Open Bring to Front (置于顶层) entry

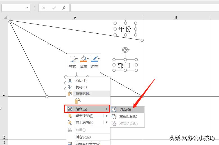point(88,116)
